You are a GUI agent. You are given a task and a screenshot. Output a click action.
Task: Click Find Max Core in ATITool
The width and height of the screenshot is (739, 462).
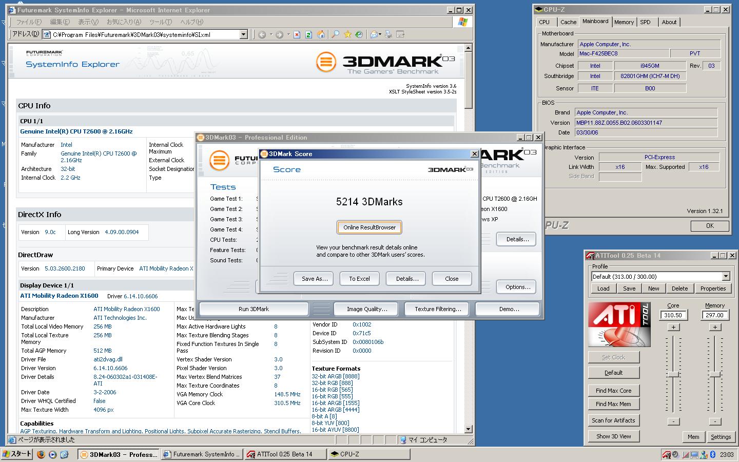614,391
